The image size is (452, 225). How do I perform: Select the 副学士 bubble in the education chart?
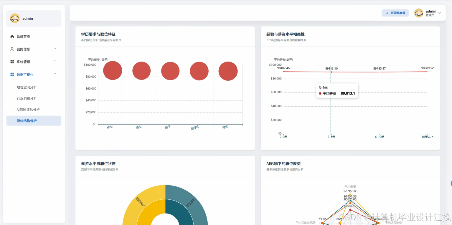pyautogui.click(x=199, y=71)
